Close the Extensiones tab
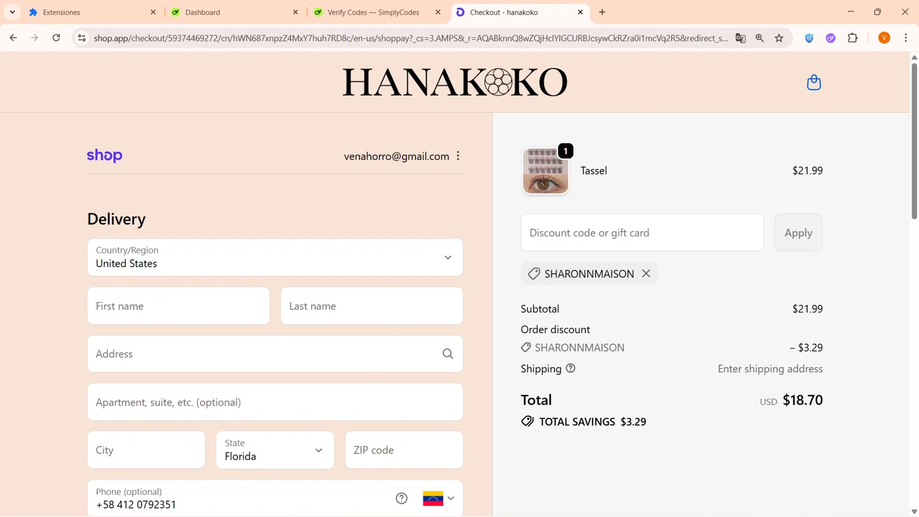Screen dimensions: 919x517 coord(153,12)
